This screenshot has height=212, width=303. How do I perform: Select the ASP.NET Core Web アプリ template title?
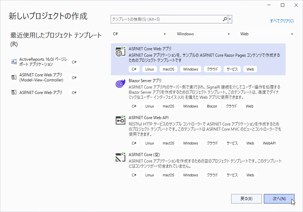click(x=150, y=49)
